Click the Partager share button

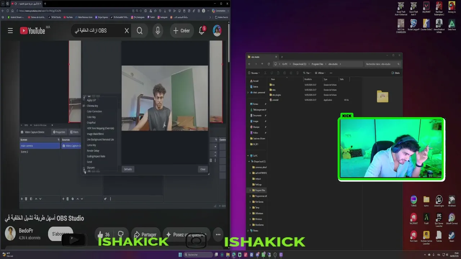tap(145, 235)
